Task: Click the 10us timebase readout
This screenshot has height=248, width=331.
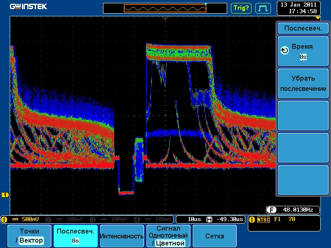Action: 194,219
